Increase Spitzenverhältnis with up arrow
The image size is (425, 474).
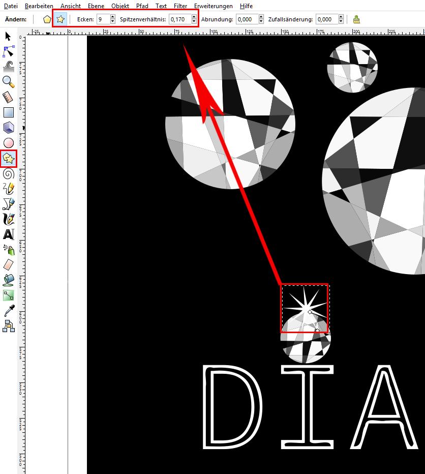194,17
